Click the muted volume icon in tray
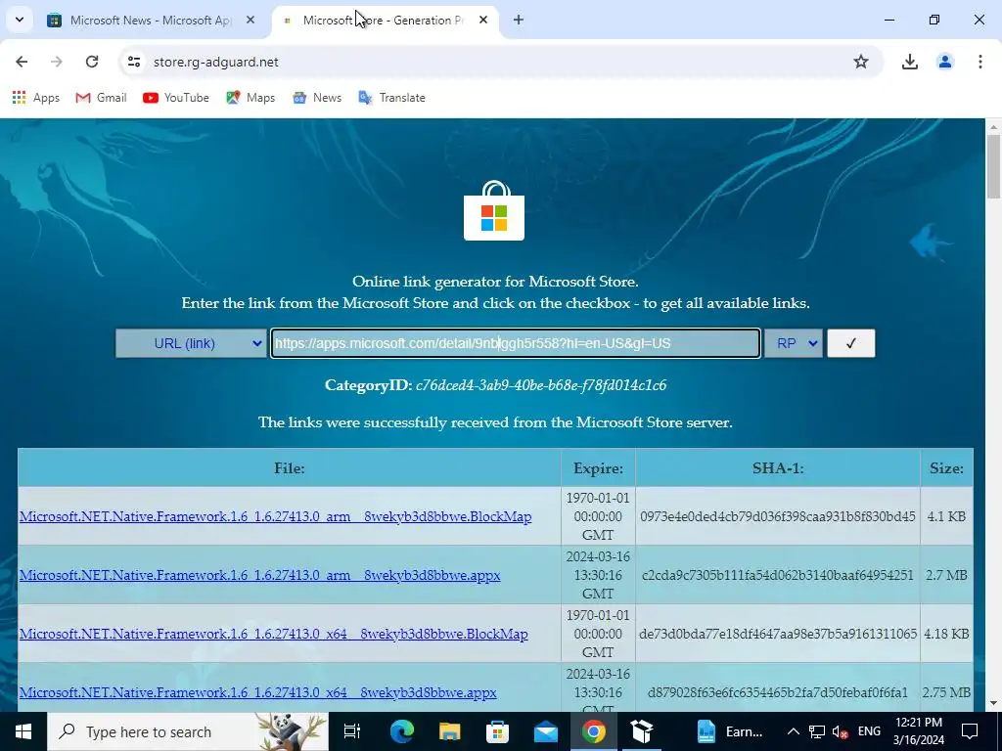Screen dimensions: 1002x751 (841, 731)
